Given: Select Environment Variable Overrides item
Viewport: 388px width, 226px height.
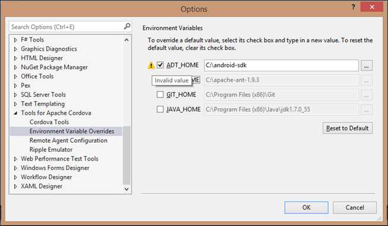Looking at the screenshot, I should coord(72,131).
